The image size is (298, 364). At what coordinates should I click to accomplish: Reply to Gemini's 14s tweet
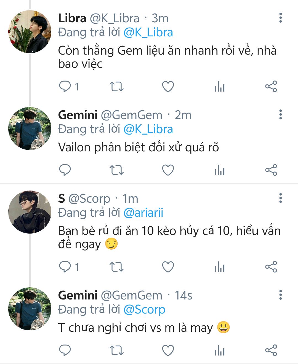coord(65,350)
